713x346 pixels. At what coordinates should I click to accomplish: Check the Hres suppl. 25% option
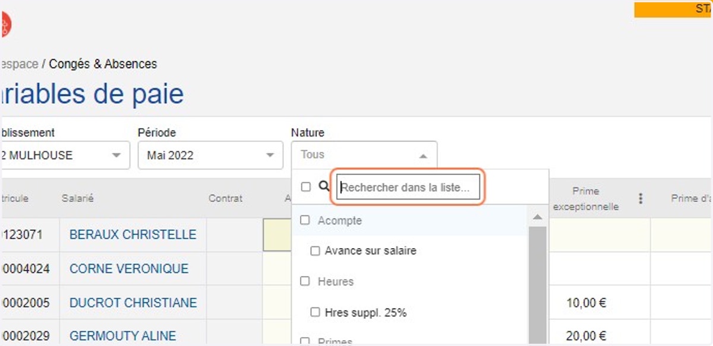click(316, 312)
